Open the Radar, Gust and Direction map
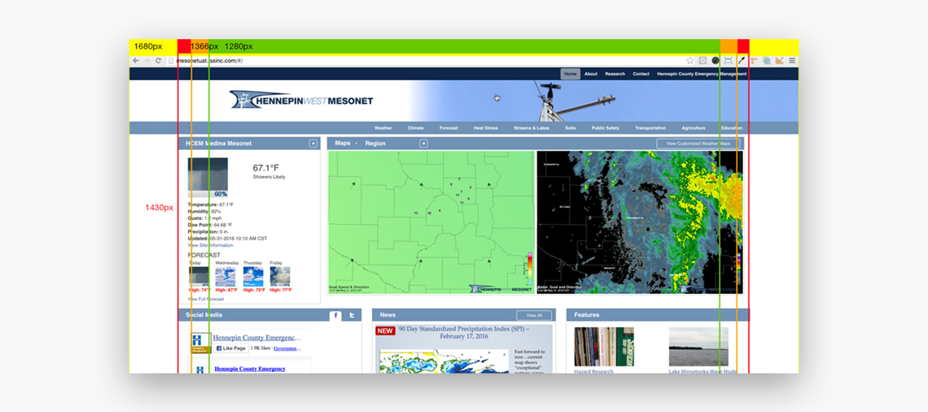This screenshot has width=928, height=412. pyautogui.click(x=640, y=222)
